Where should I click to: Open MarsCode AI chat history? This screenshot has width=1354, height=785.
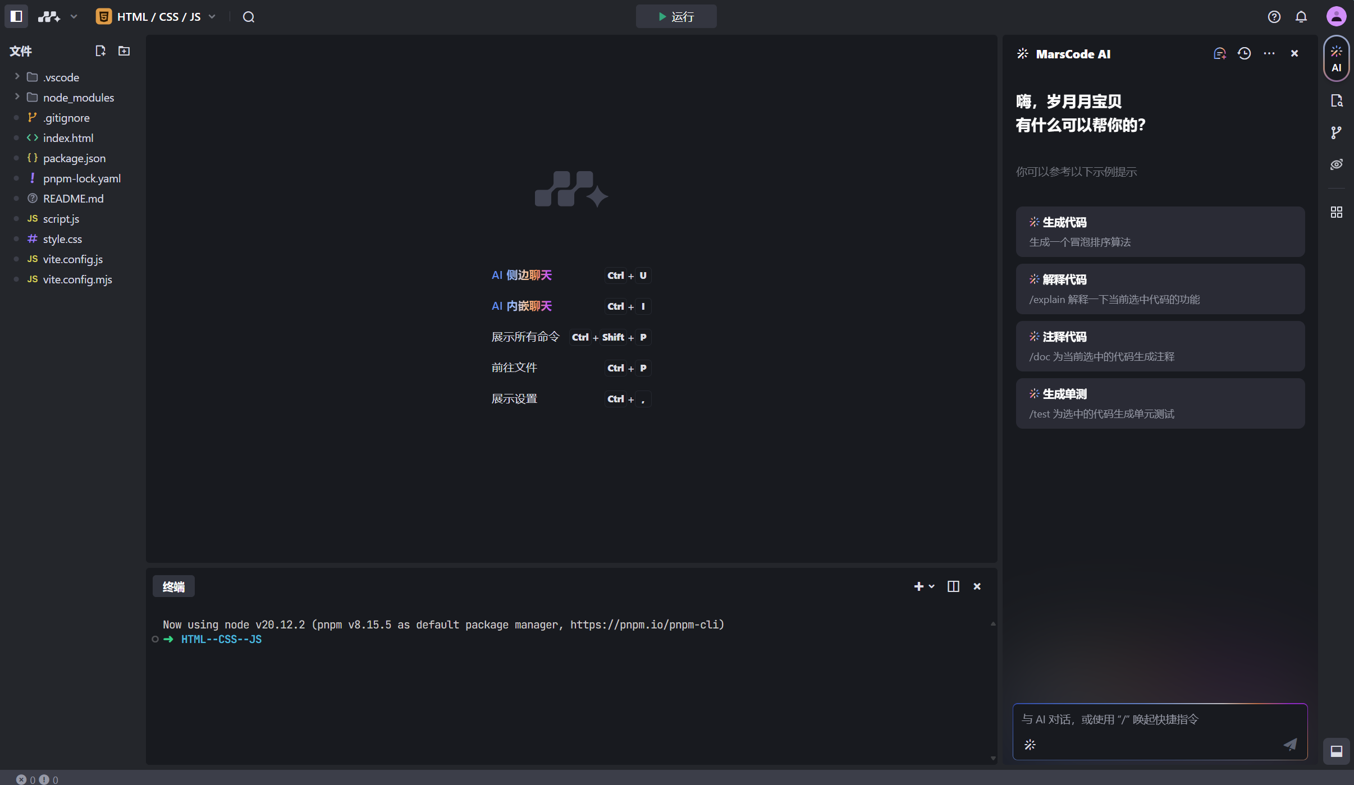(x=1244, y=53)
